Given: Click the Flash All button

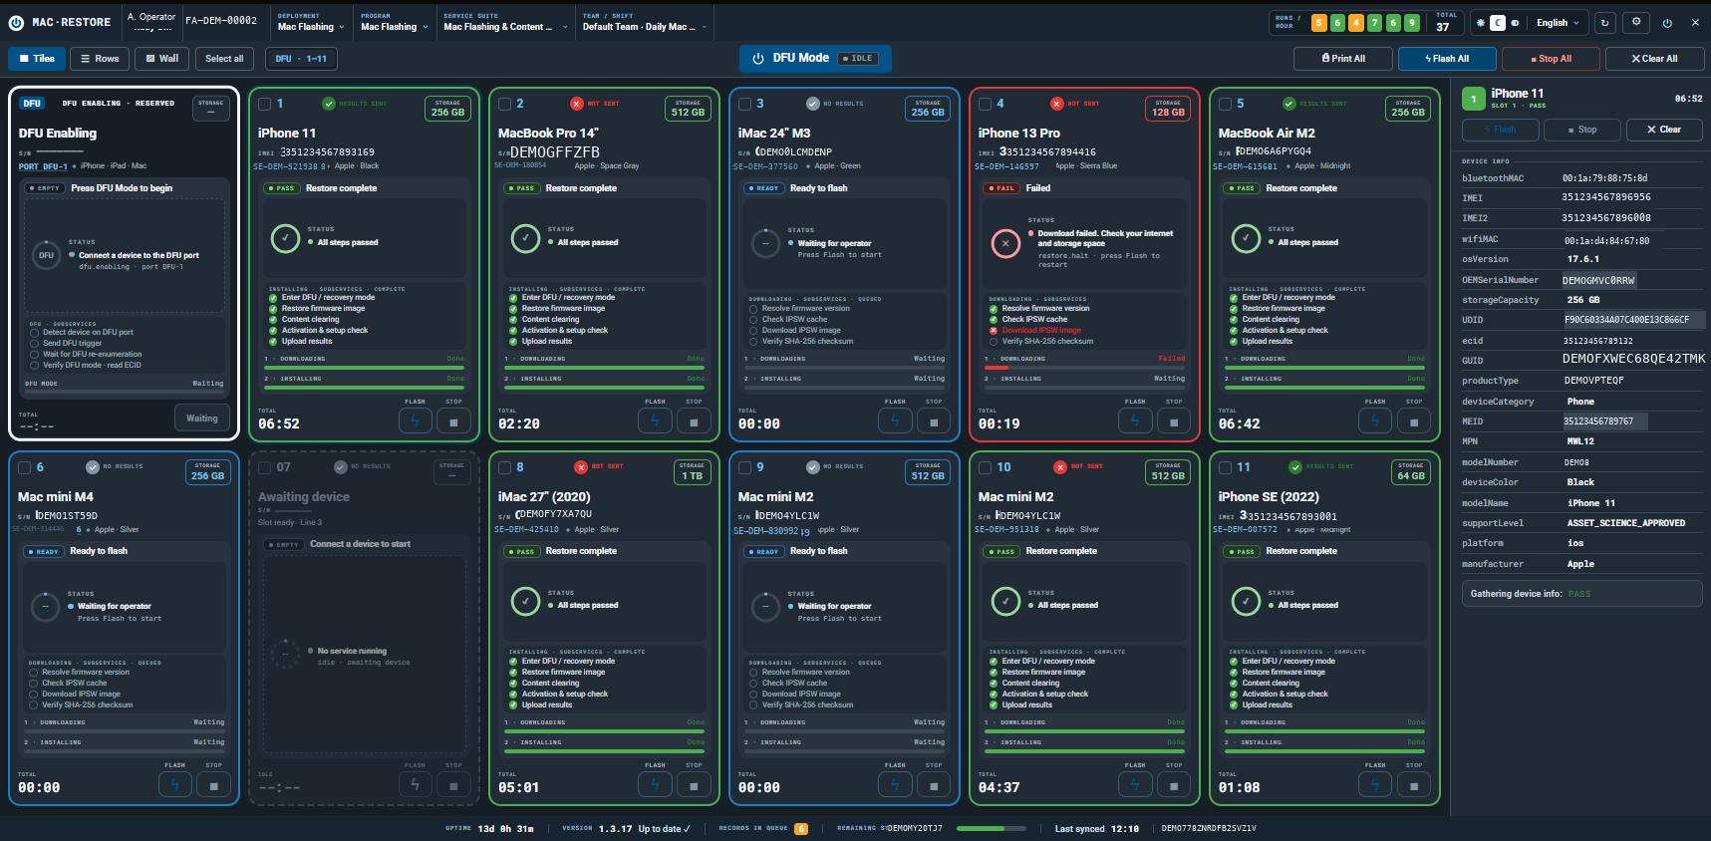Looking at the screenshot, I should pos(1447,59).
